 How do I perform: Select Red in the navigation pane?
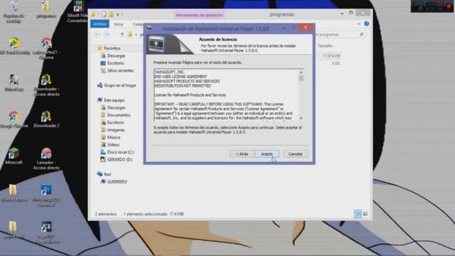click(107, 174)
